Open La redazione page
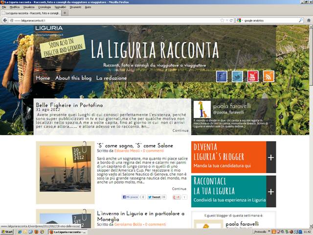313x235 pixels. pos(112,78)
